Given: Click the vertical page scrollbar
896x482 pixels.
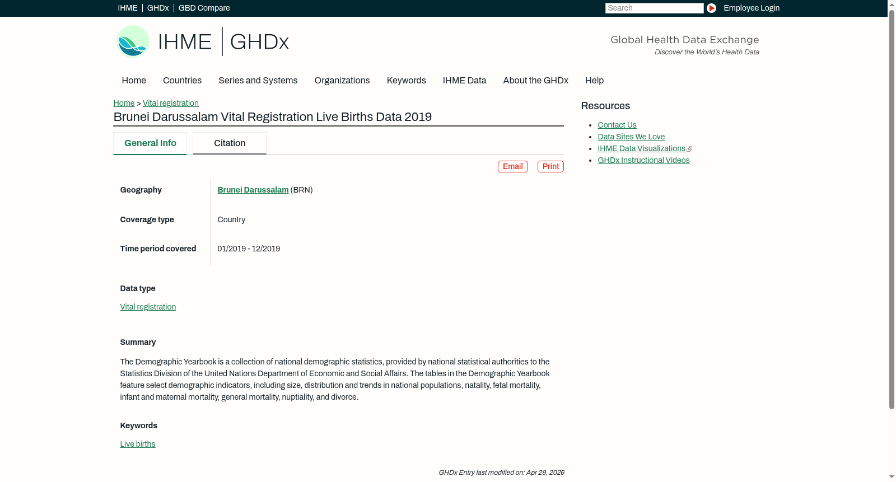Looking at the screenshot, I should pyautogui.click(x=892, y=210).
